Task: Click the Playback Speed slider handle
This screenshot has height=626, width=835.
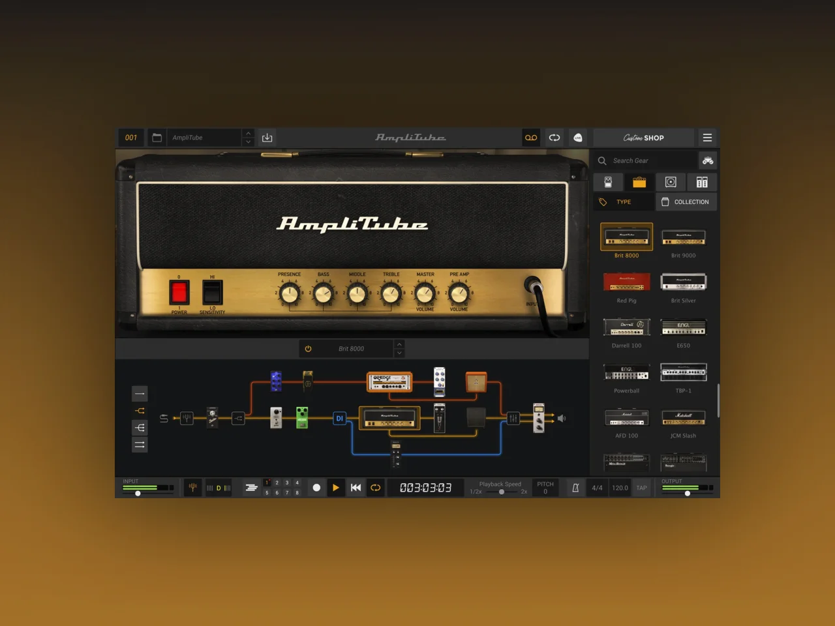Action: [x=502, y=492]
